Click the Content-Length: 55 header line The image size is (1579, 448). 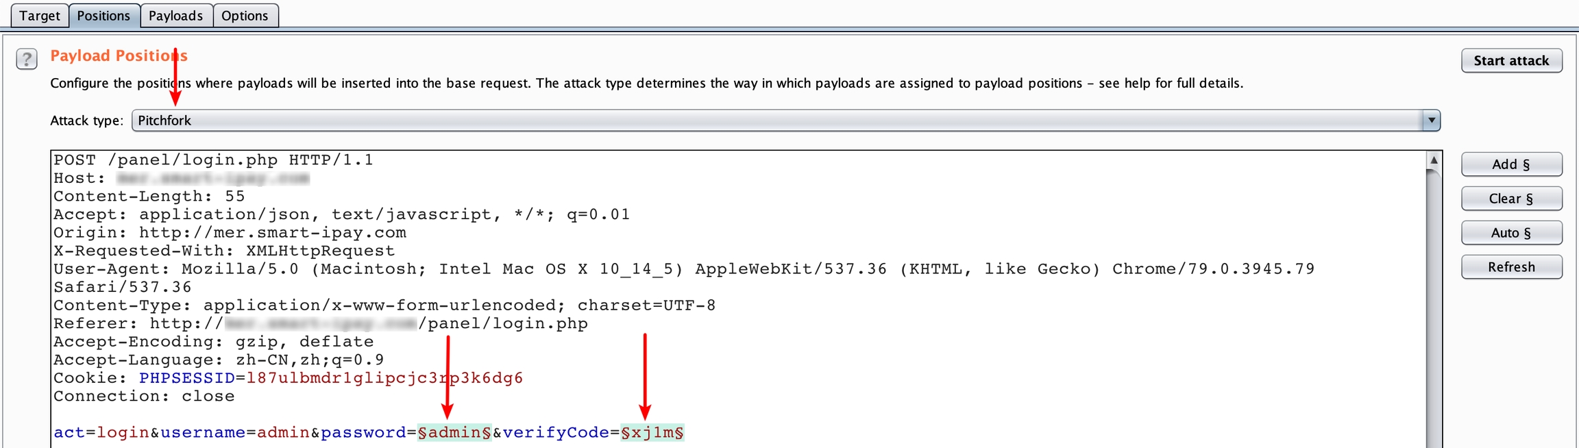click(x=149, y=197)
